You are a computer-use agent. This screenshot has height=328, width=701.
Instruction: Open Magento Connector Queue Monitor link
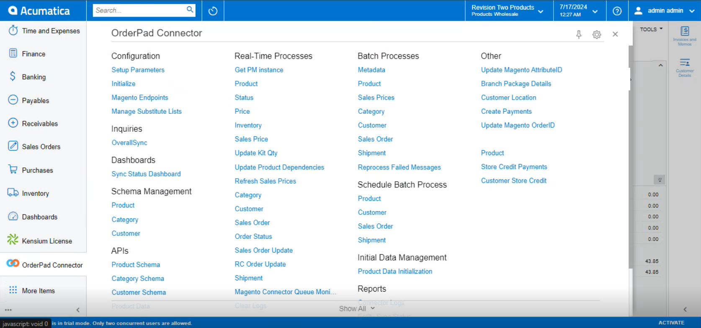click(285, 292)
